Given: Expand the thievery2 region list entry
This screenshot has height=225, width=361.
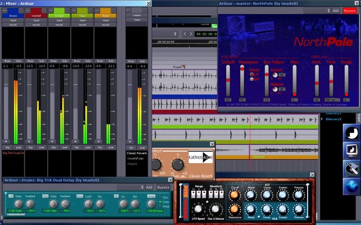Looking at the screenshot, I should tap(322, 119).
